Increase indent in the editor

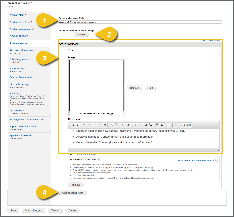[100, 125]
